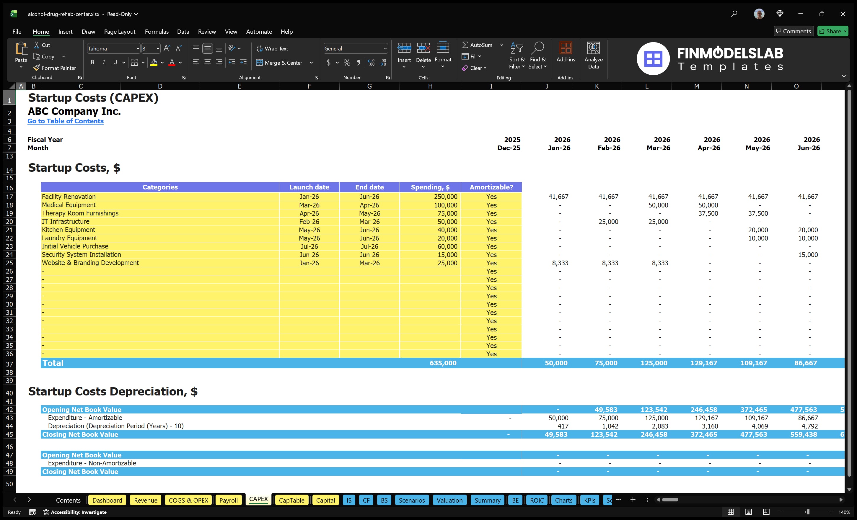857x520 pixels.
Task: Open the Dashboard sheet tab
Action: [x=107, y=500]
